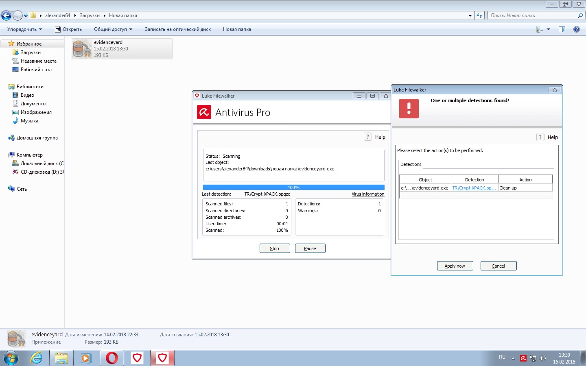This screenshot has width=586, height=366.
Task: Open the view options dropdown arrow
Action: [548, 29]
